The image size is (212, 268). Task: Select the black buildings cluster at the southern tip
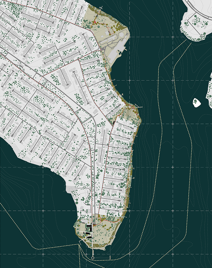[90, 229]
